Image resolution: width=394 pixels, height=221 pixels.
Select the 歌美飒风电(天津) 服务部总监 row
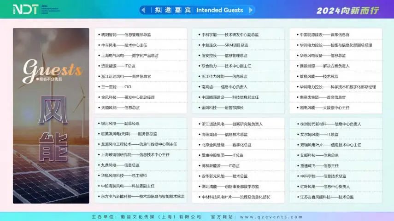(141, 134)
